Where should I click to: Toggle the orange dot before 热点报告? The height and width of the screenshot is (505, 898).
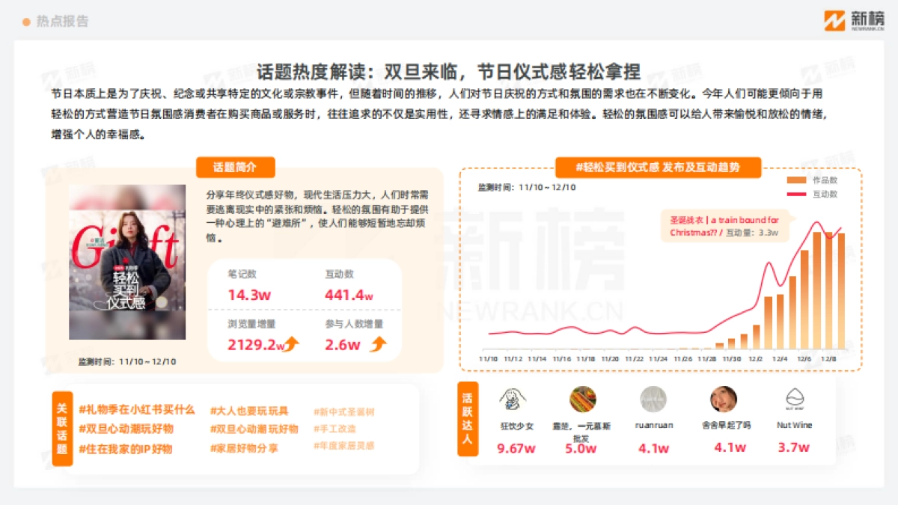coord(25,21)
